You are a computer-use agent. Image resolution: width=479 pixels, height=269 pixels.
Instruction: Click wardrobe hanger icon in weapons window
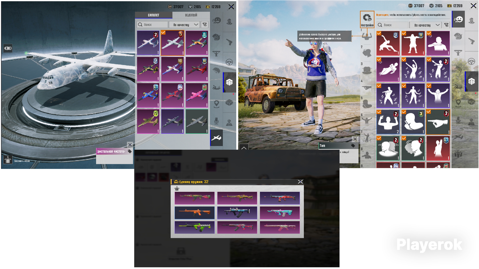tap(177, 189)
